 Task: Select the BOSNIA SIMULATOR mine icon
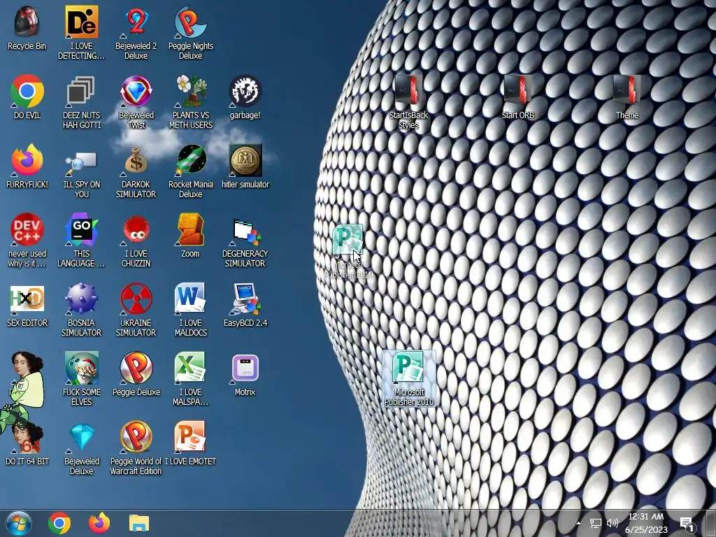tap(81, 299)
